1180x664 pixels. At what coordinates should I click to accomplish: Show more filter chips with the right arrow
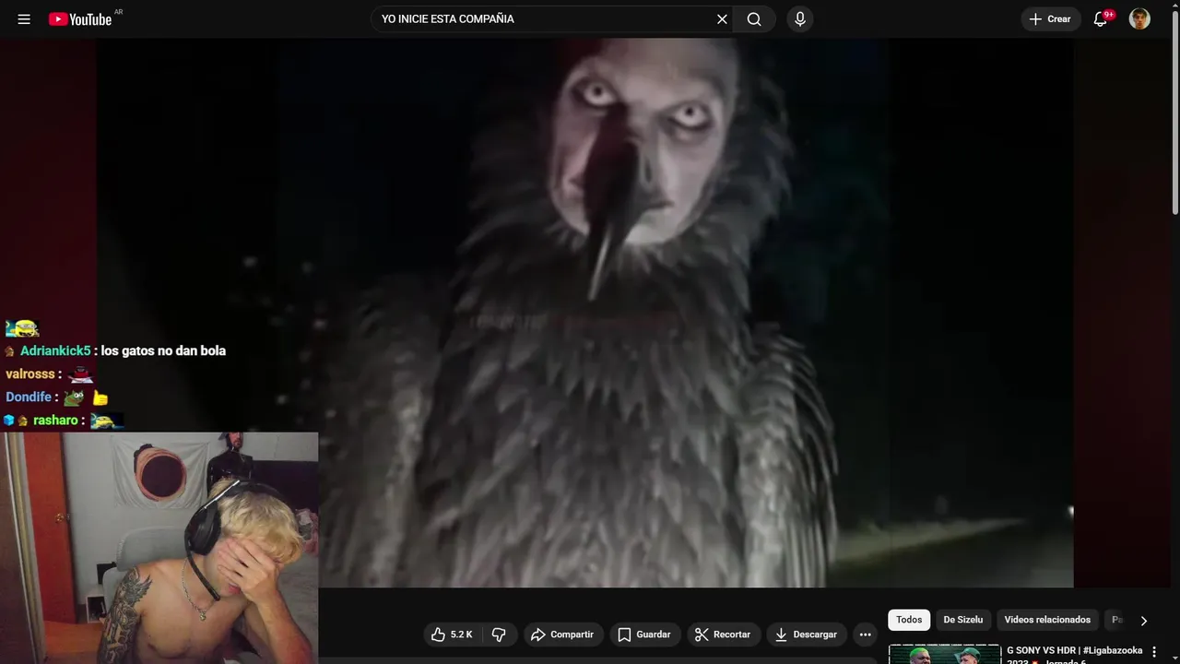[1144, 621]
